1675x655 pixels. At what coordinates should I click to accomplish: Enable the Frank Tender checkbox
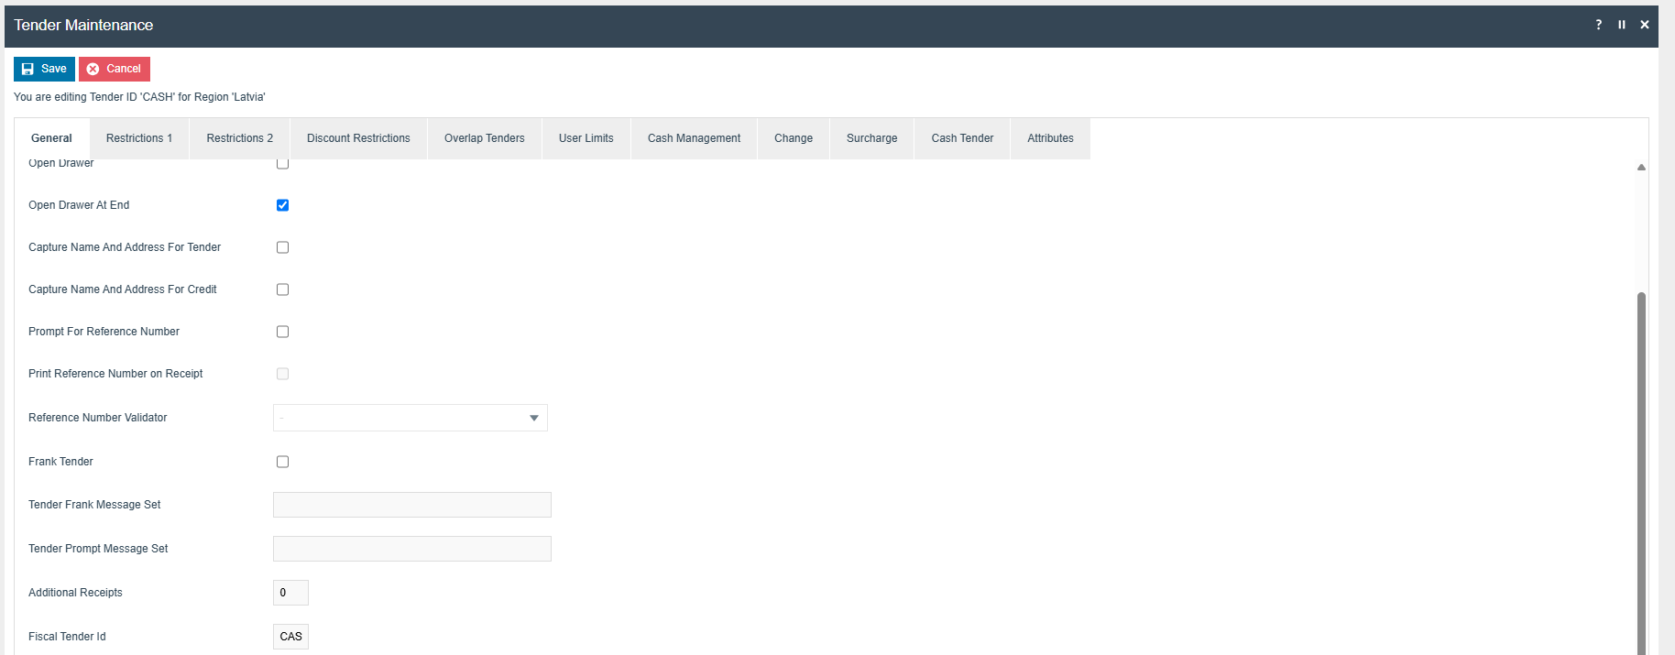282,462
